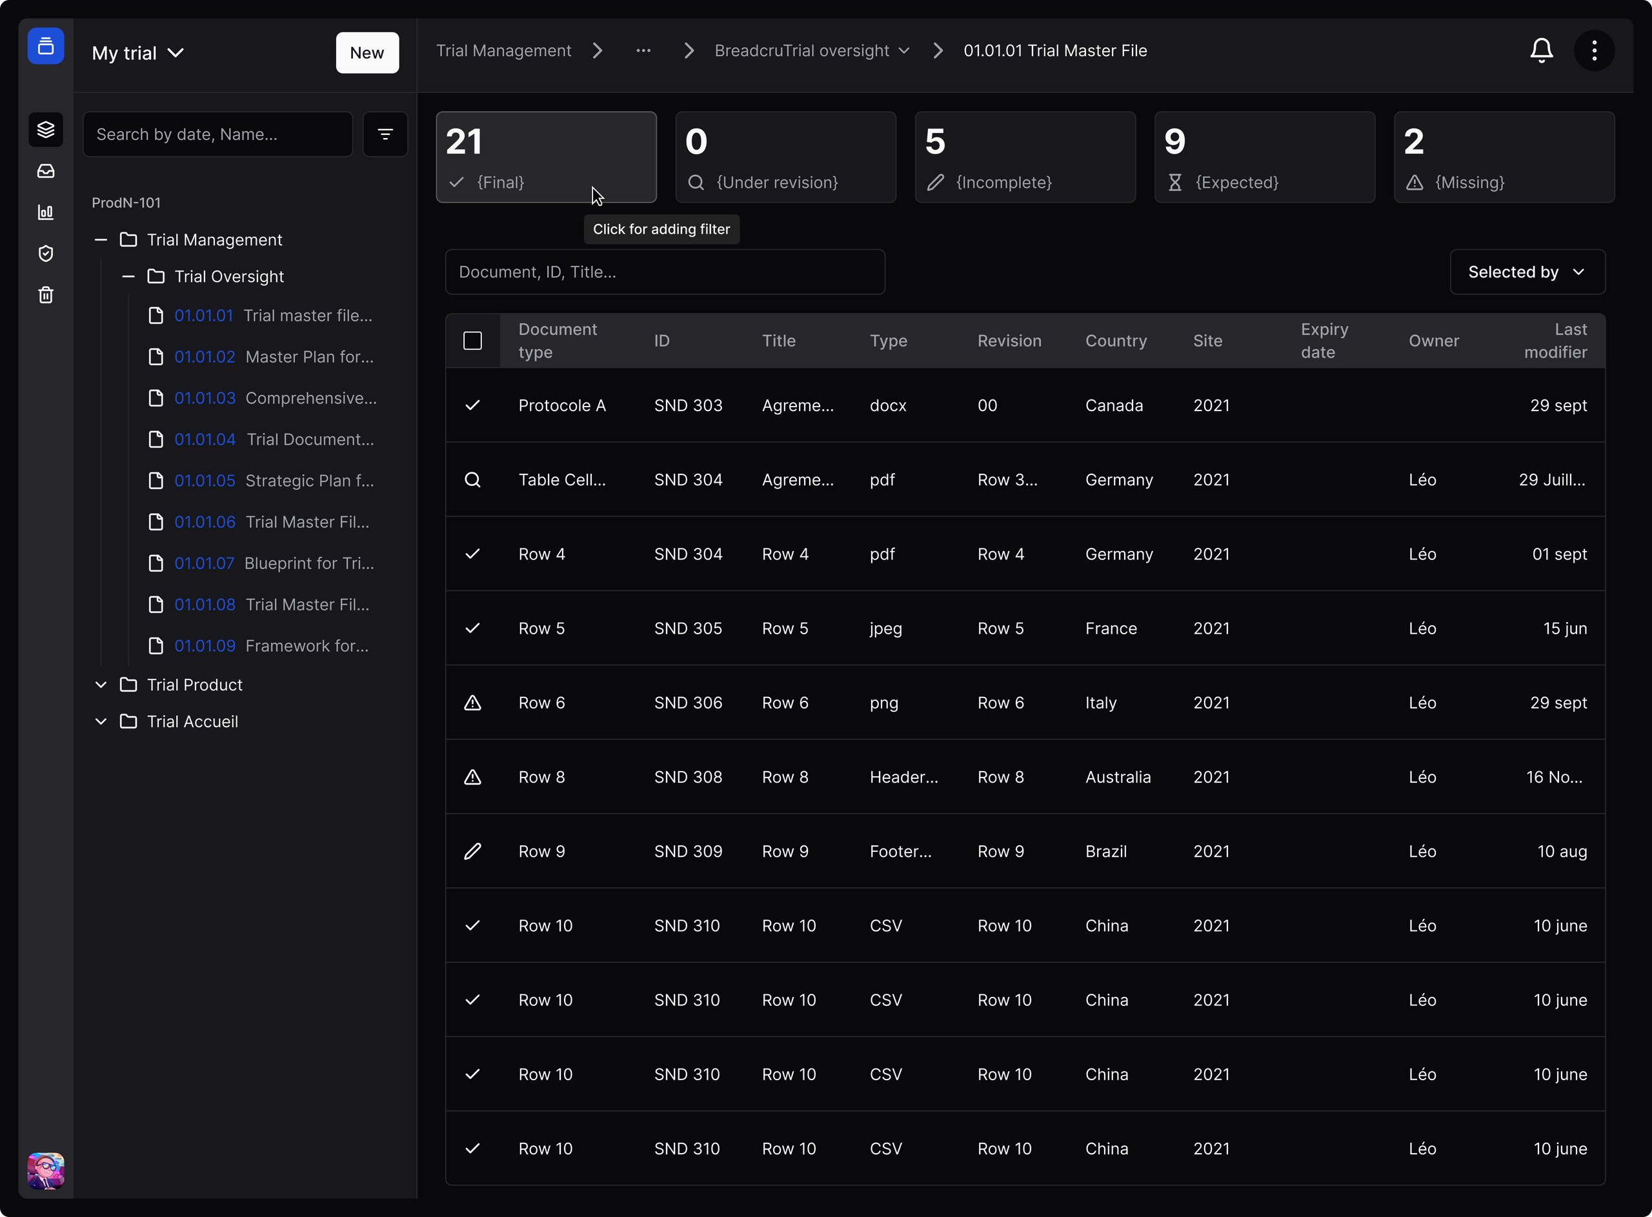Click the ProdN-101 label in sidebar
This screenshot has width=1652, height=1217.
click(x=126, y=203)
